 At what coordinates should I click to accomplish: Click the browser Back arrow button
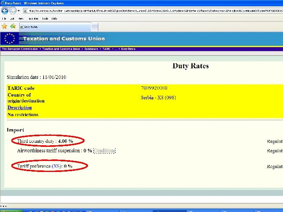[x=5, y=11]
